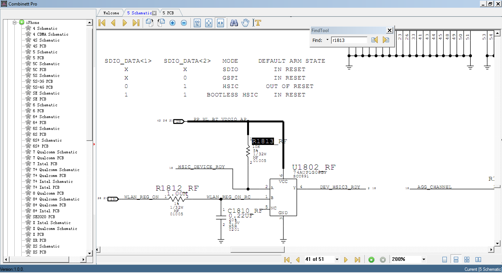
Task: Open 8+ Qualcomm Schematic in the tree
Action: [x=56, y=199]
